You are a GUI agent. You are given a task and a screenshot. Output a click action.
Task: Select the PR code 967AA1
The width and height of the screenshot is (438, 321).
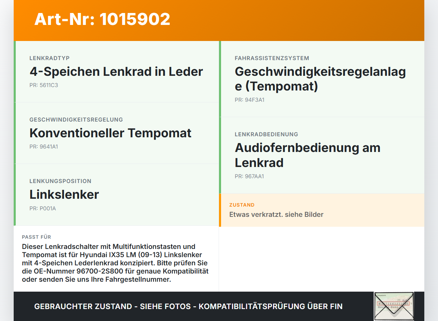pos(249,177)
